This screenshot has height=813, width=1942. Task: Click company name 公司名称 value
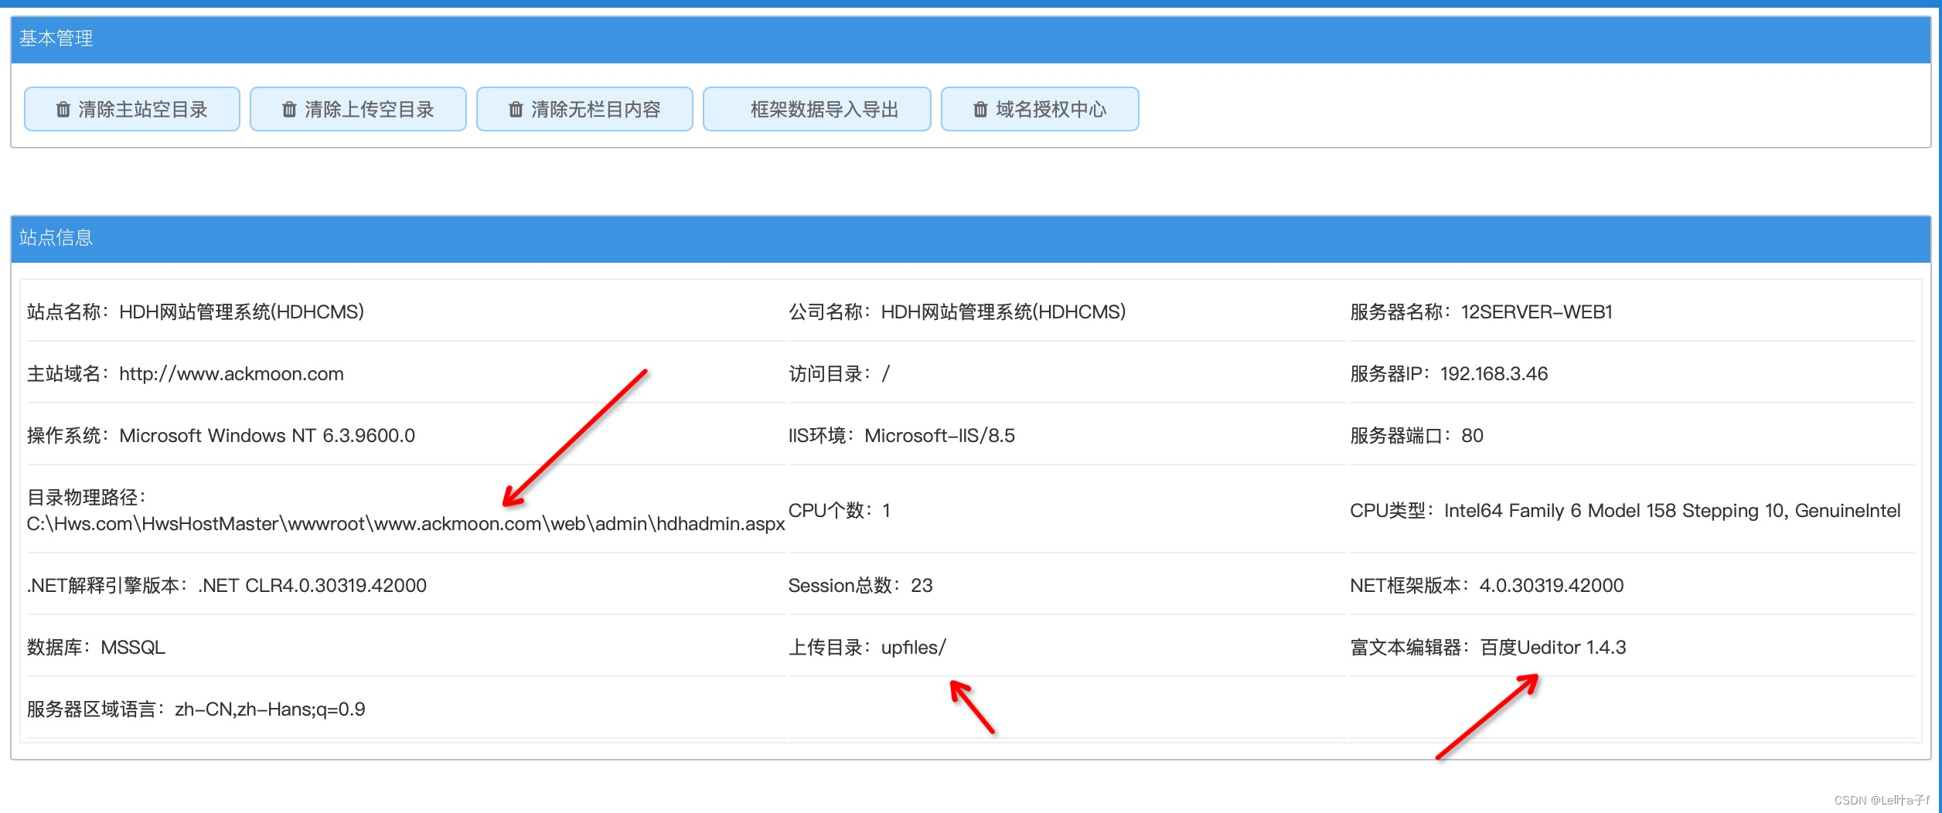[x=1003, y=311]
